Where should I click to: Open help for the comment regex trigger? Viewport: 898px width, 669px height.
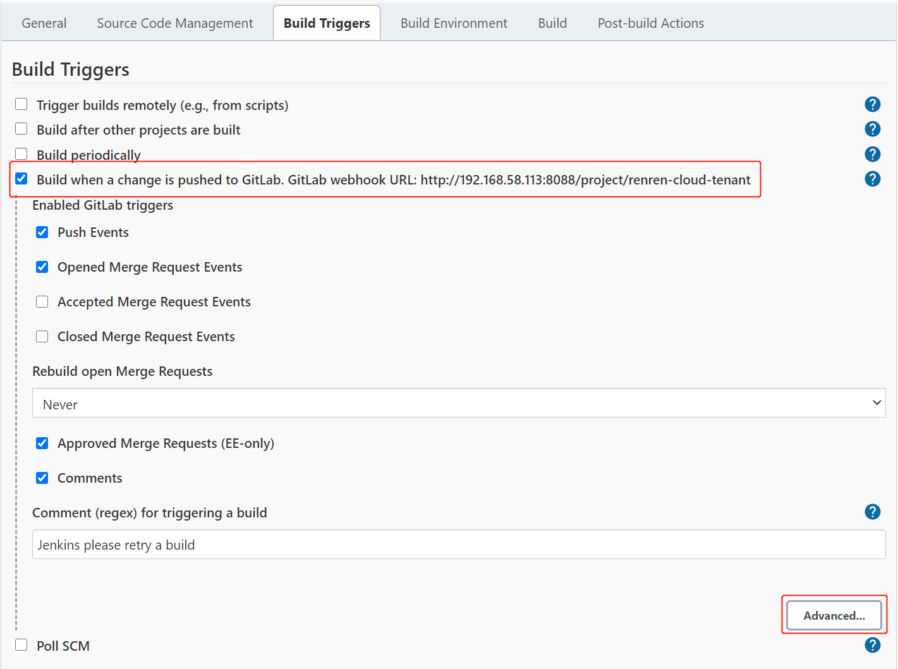(x=873, y=512)
